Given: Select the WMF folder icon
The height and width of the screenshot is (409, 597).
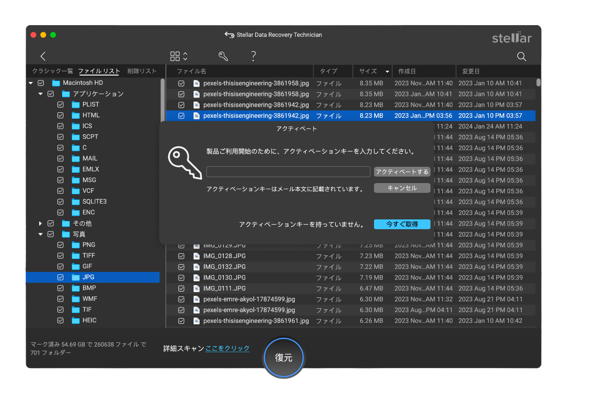Looking at the screenshot, I should pyautogui.click(x=76, y=299).
